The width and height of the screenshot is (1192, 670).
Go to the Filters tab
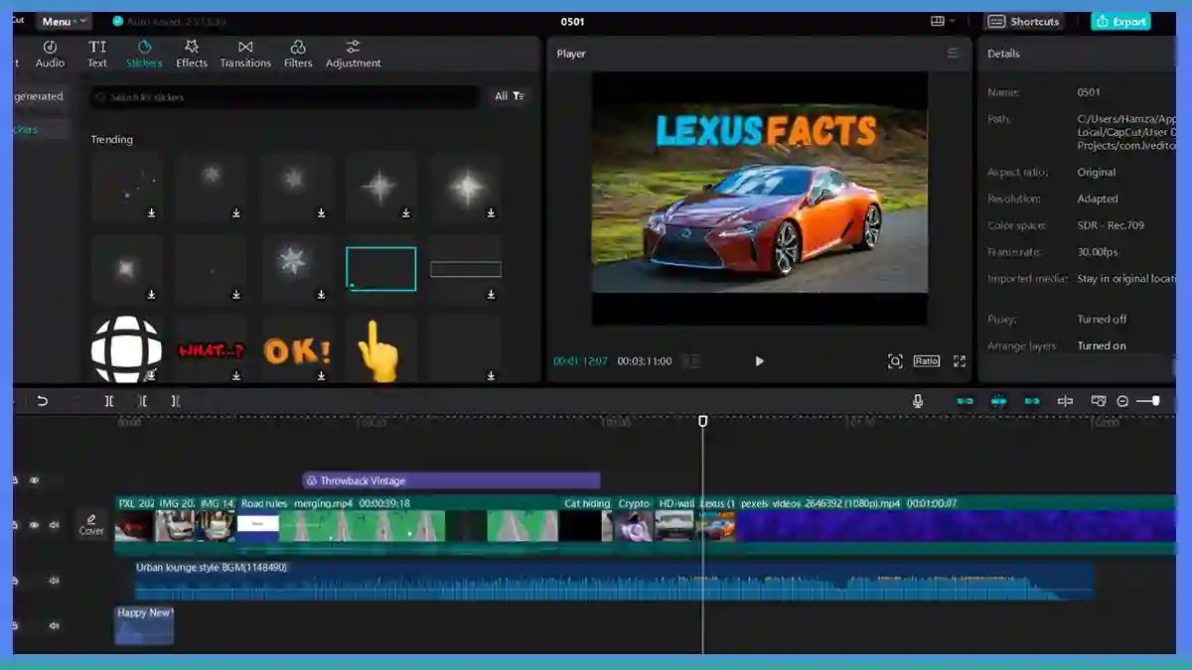[x=298, y=54]
